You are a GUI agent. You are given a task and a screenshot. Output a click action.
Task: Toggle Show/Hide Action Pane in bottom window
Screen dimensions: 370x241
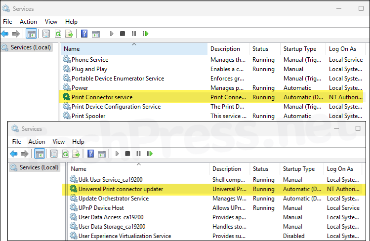tap(102, 154)
